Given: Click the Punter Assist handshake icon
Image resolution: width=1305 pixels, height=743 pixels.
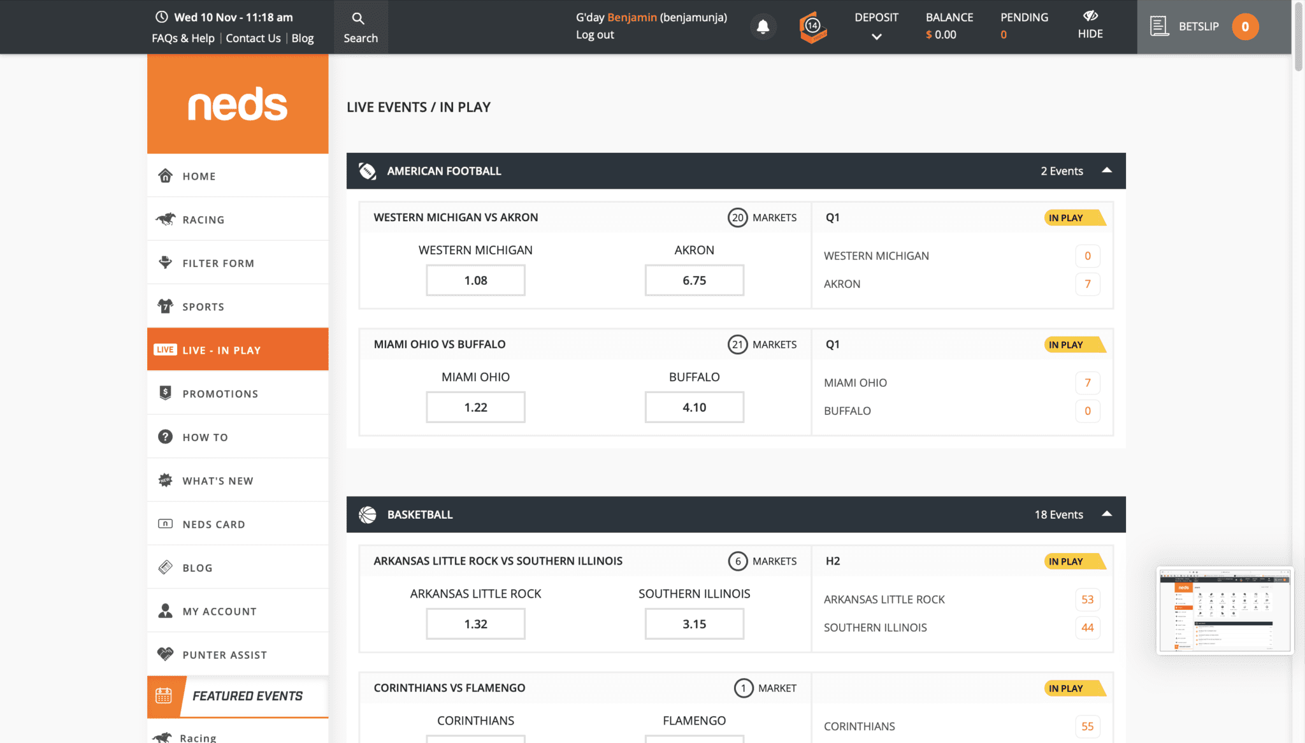Looking at the screenshot, I should 165,654.
